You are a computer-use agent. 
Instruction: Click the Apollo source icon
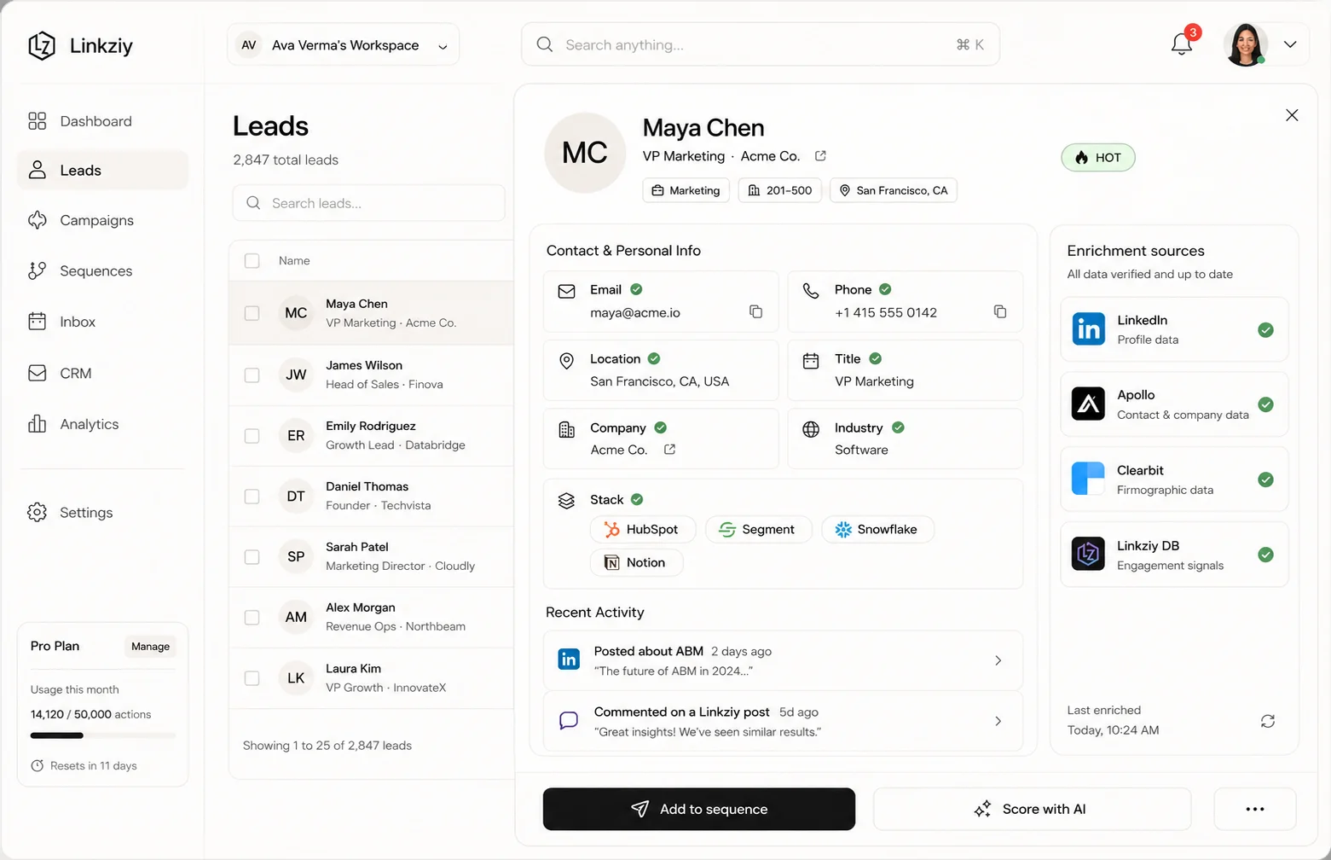tap(1088, 404)
